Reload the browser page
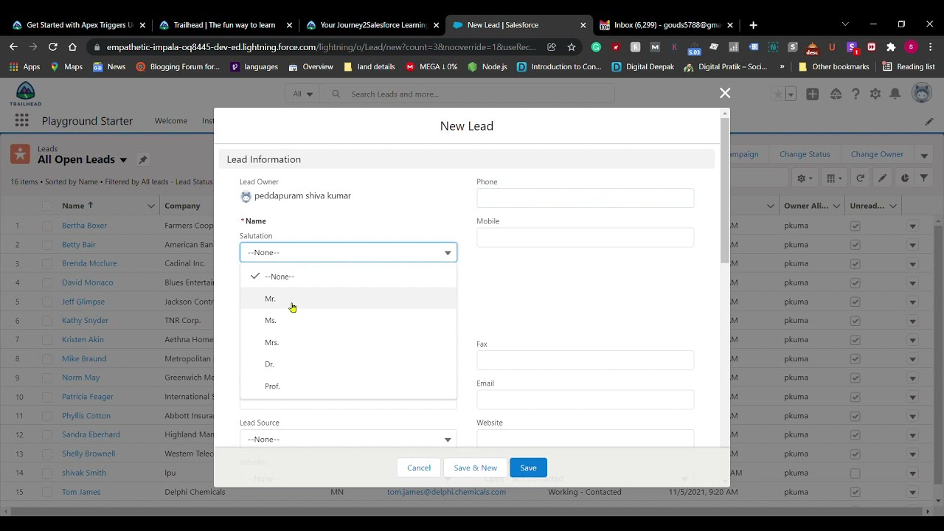 pyautogui.click(x=52, y=46)
